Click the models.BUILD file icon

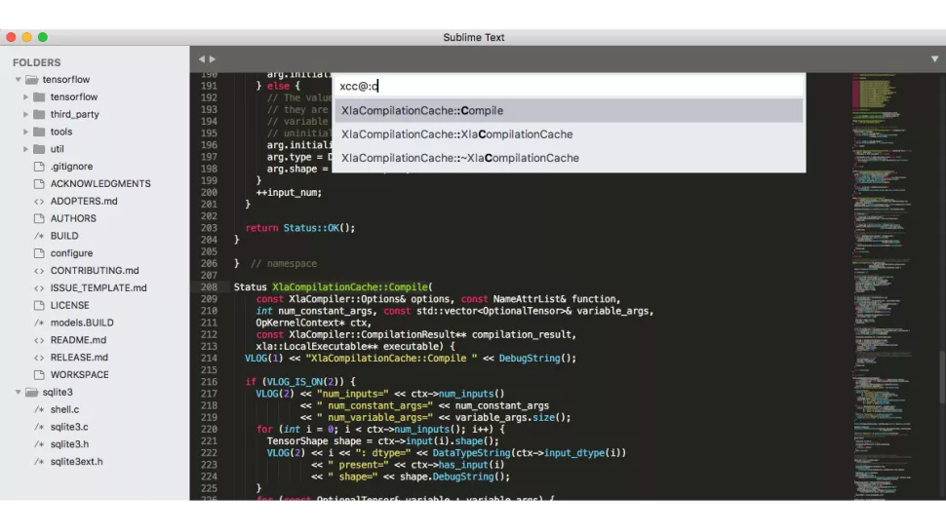click(39, 323)
